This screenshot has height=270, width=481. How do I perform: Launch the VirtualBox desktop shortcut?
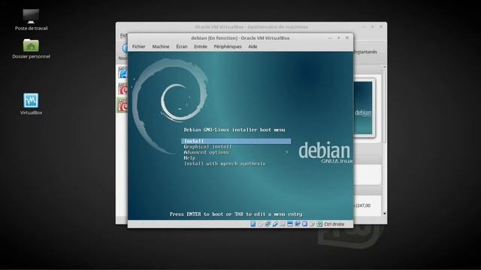31,103
